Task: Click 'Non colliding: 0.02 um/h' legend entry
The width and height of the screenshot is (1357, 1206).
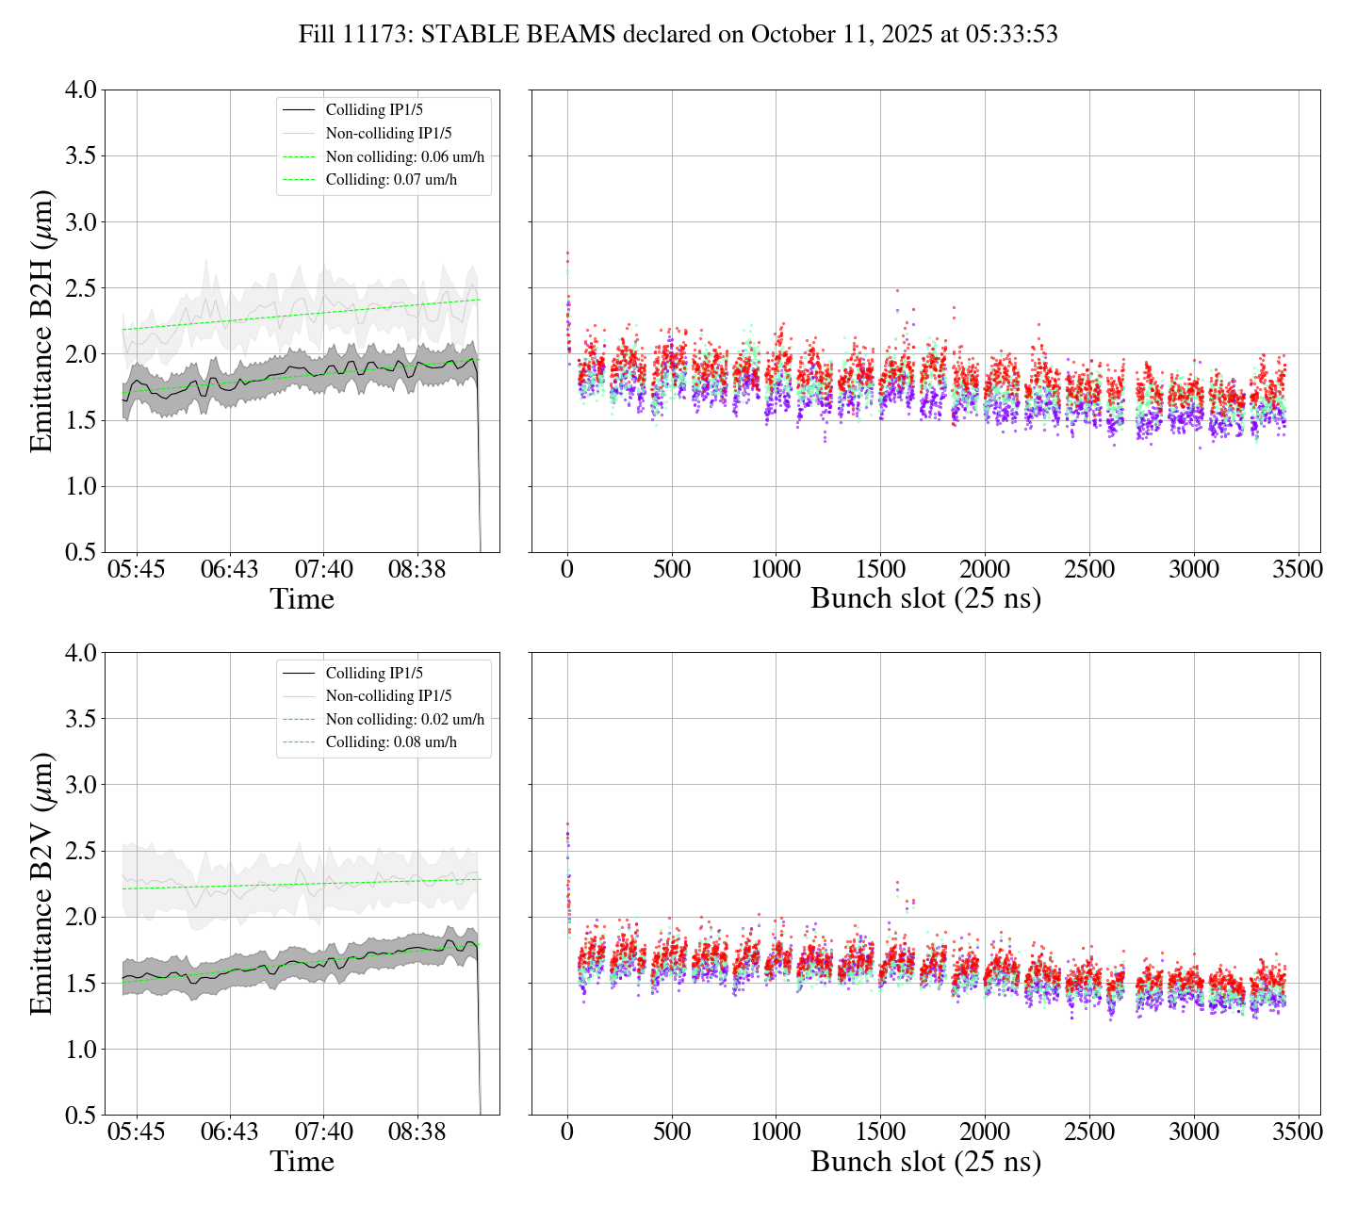Action: pos(405,719)
